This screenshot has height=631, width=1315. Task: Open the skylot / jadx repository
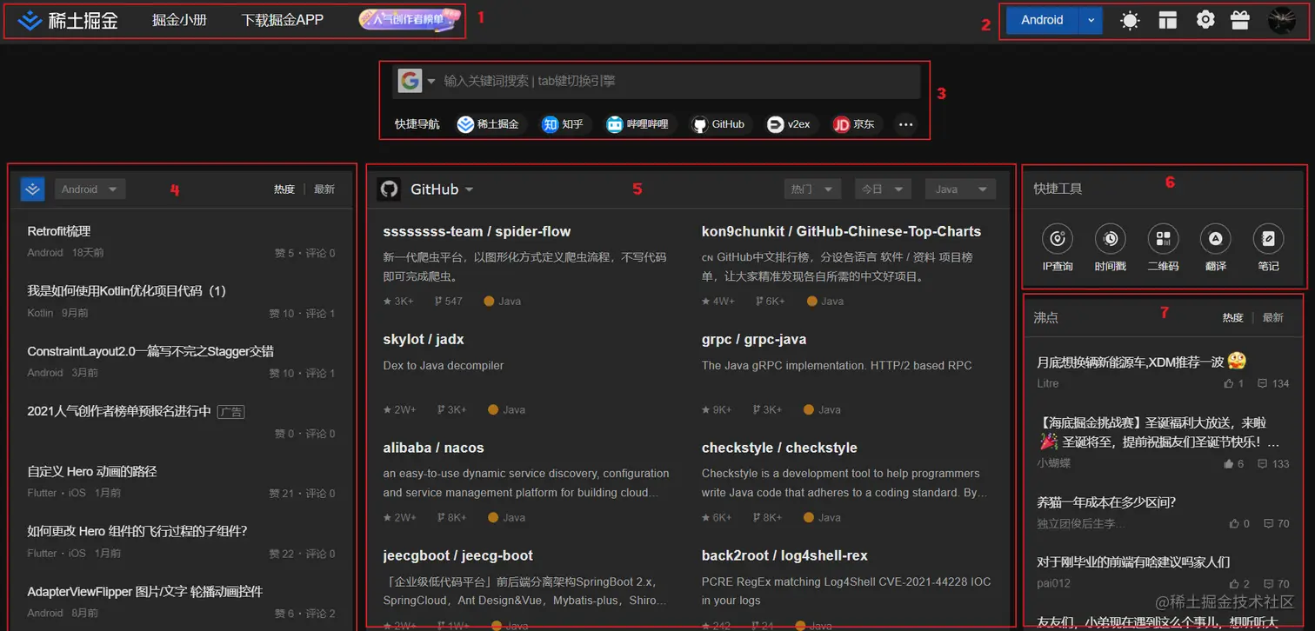click(x=424, y=339)
